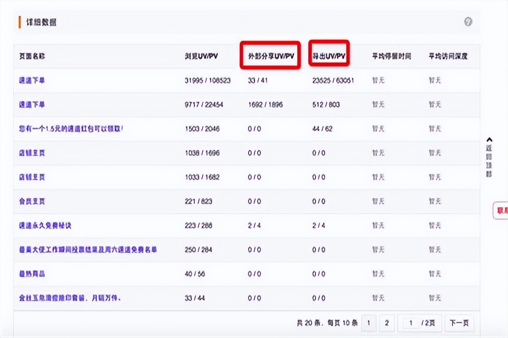Click the 1692 / 1896 external share cell
Screen dimensions: 508x338
265,104
